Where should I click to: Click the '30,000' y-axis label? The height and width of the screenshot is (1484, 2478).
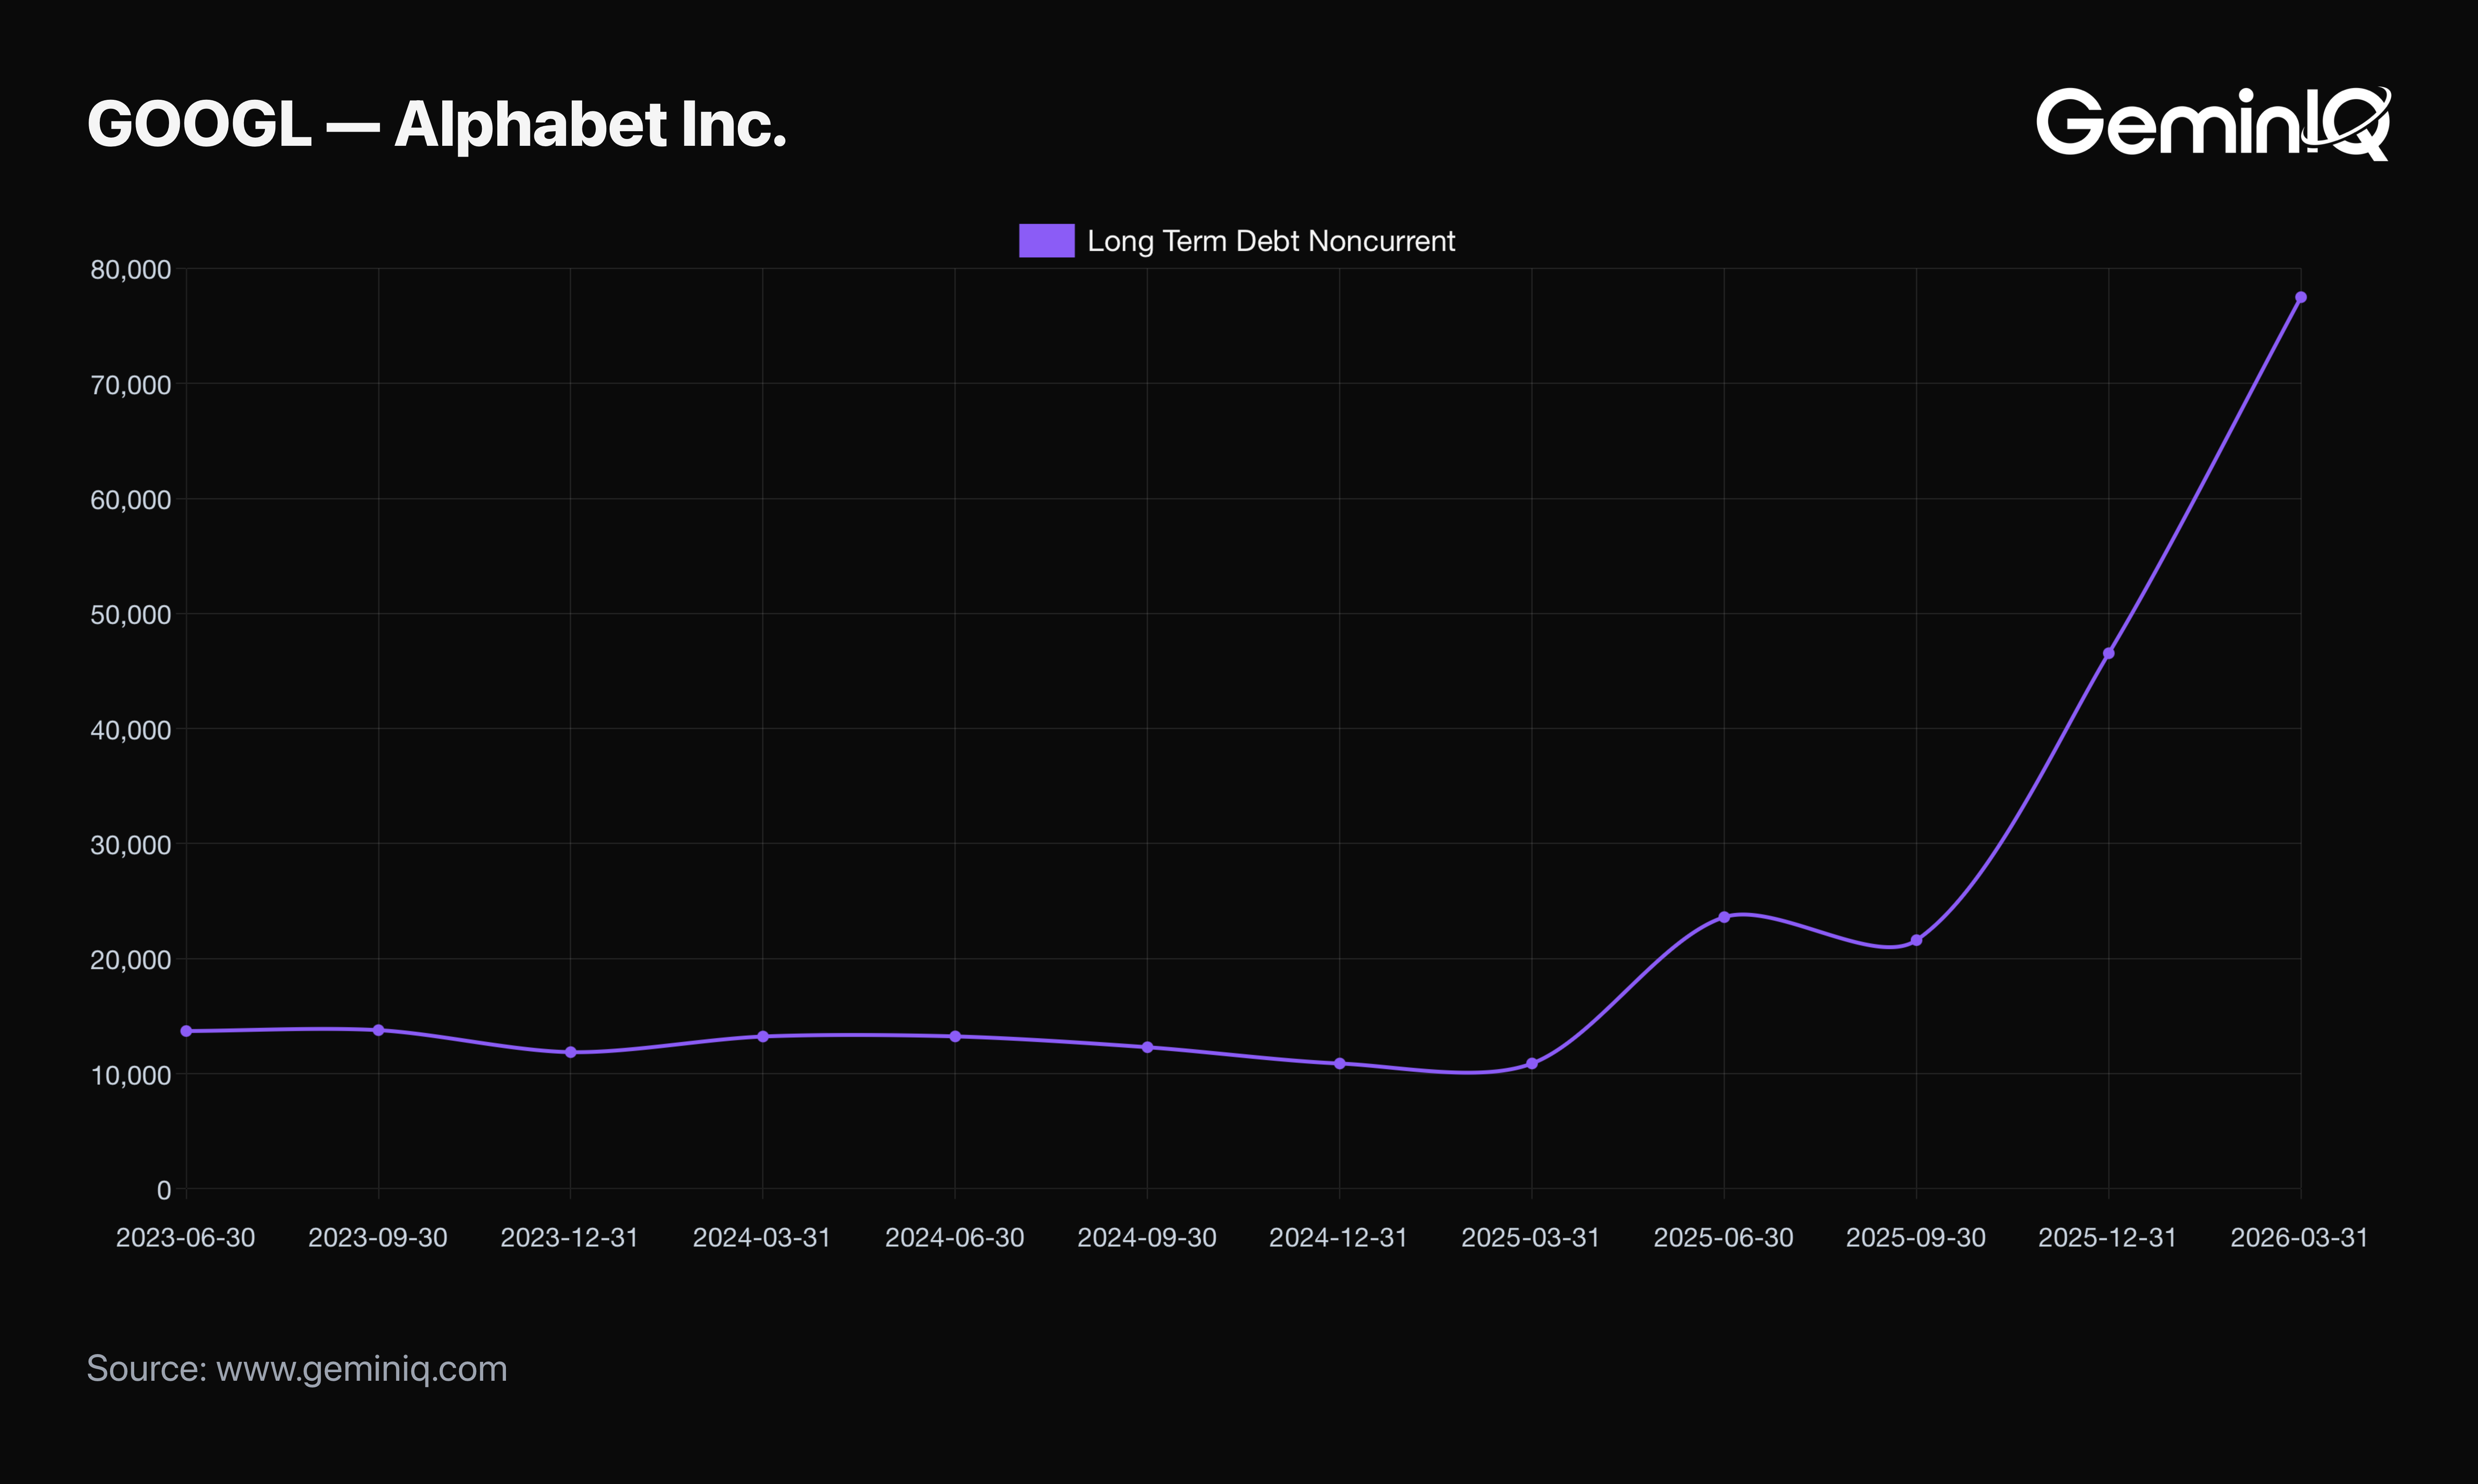[131, 845]
